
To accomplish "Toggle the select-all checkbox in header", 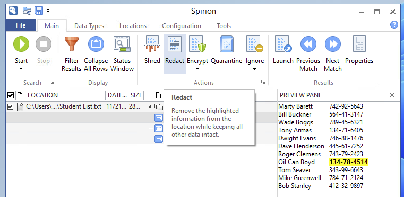I will (x=10, y=96).
